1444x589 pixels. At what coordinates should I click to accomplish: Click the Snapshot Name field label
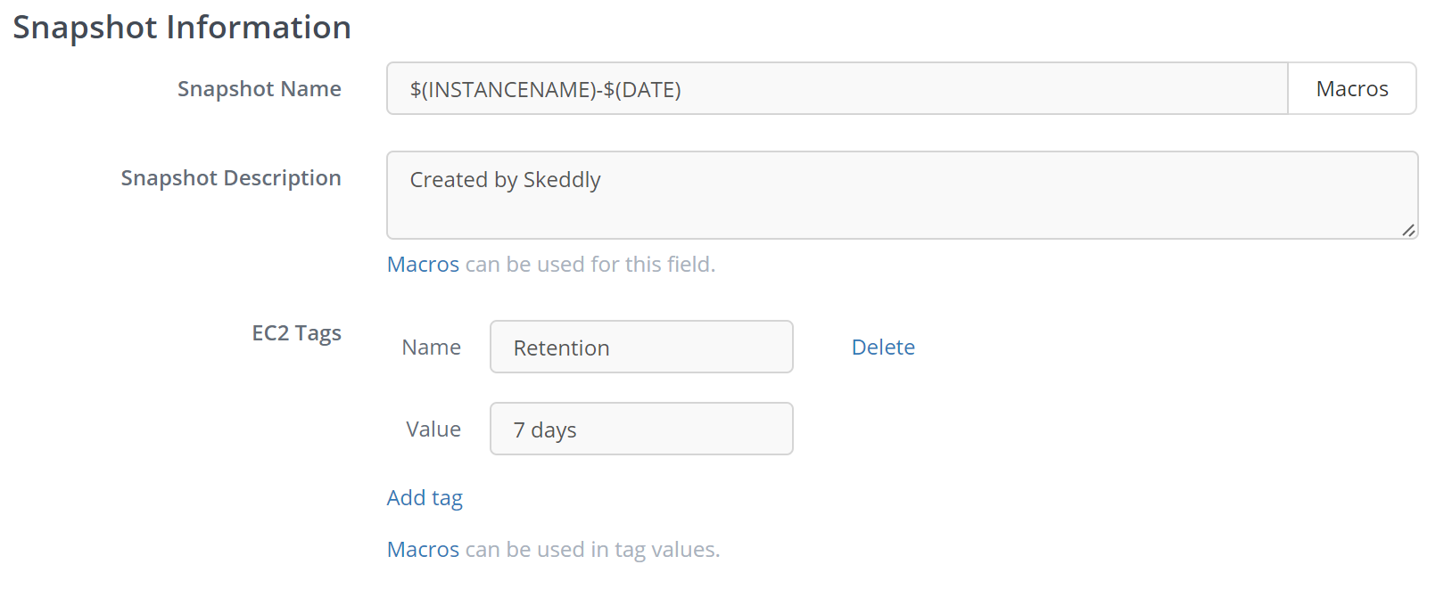[x=259, y=89]
